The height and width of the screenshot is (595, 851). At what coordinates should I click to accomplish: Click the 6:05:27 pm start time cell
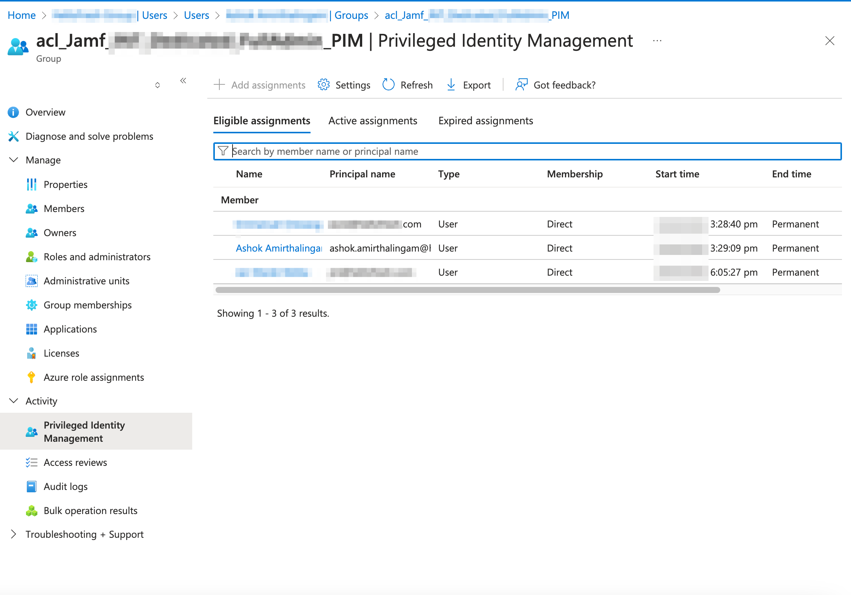coord(734,272)
